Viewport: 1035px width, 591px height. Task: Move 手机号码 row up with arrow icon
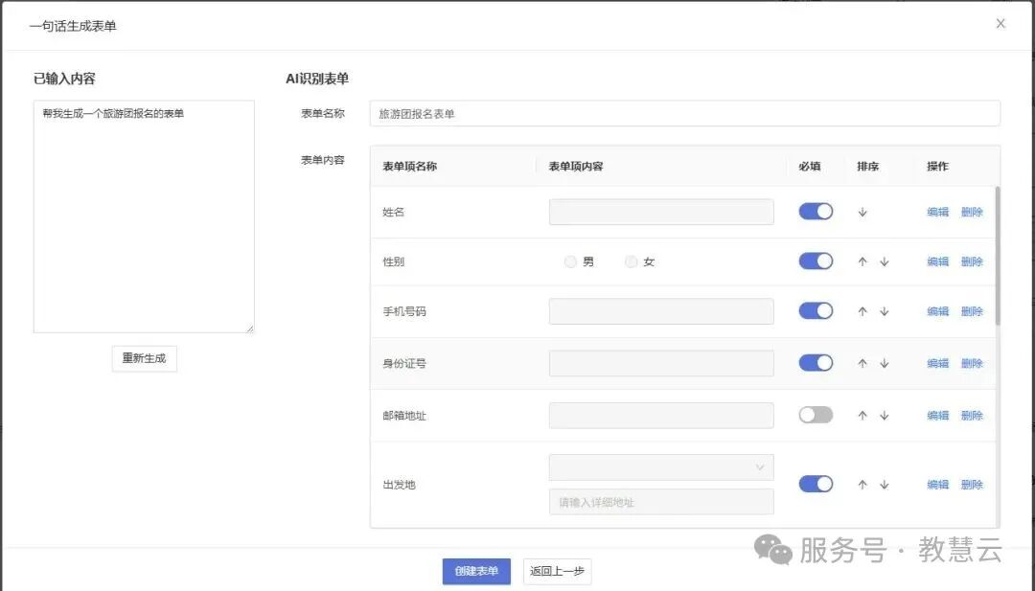coord(862,311)
